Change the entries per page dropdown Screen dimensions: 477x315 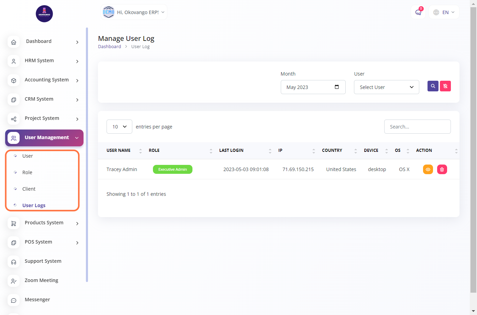(119, 127)
